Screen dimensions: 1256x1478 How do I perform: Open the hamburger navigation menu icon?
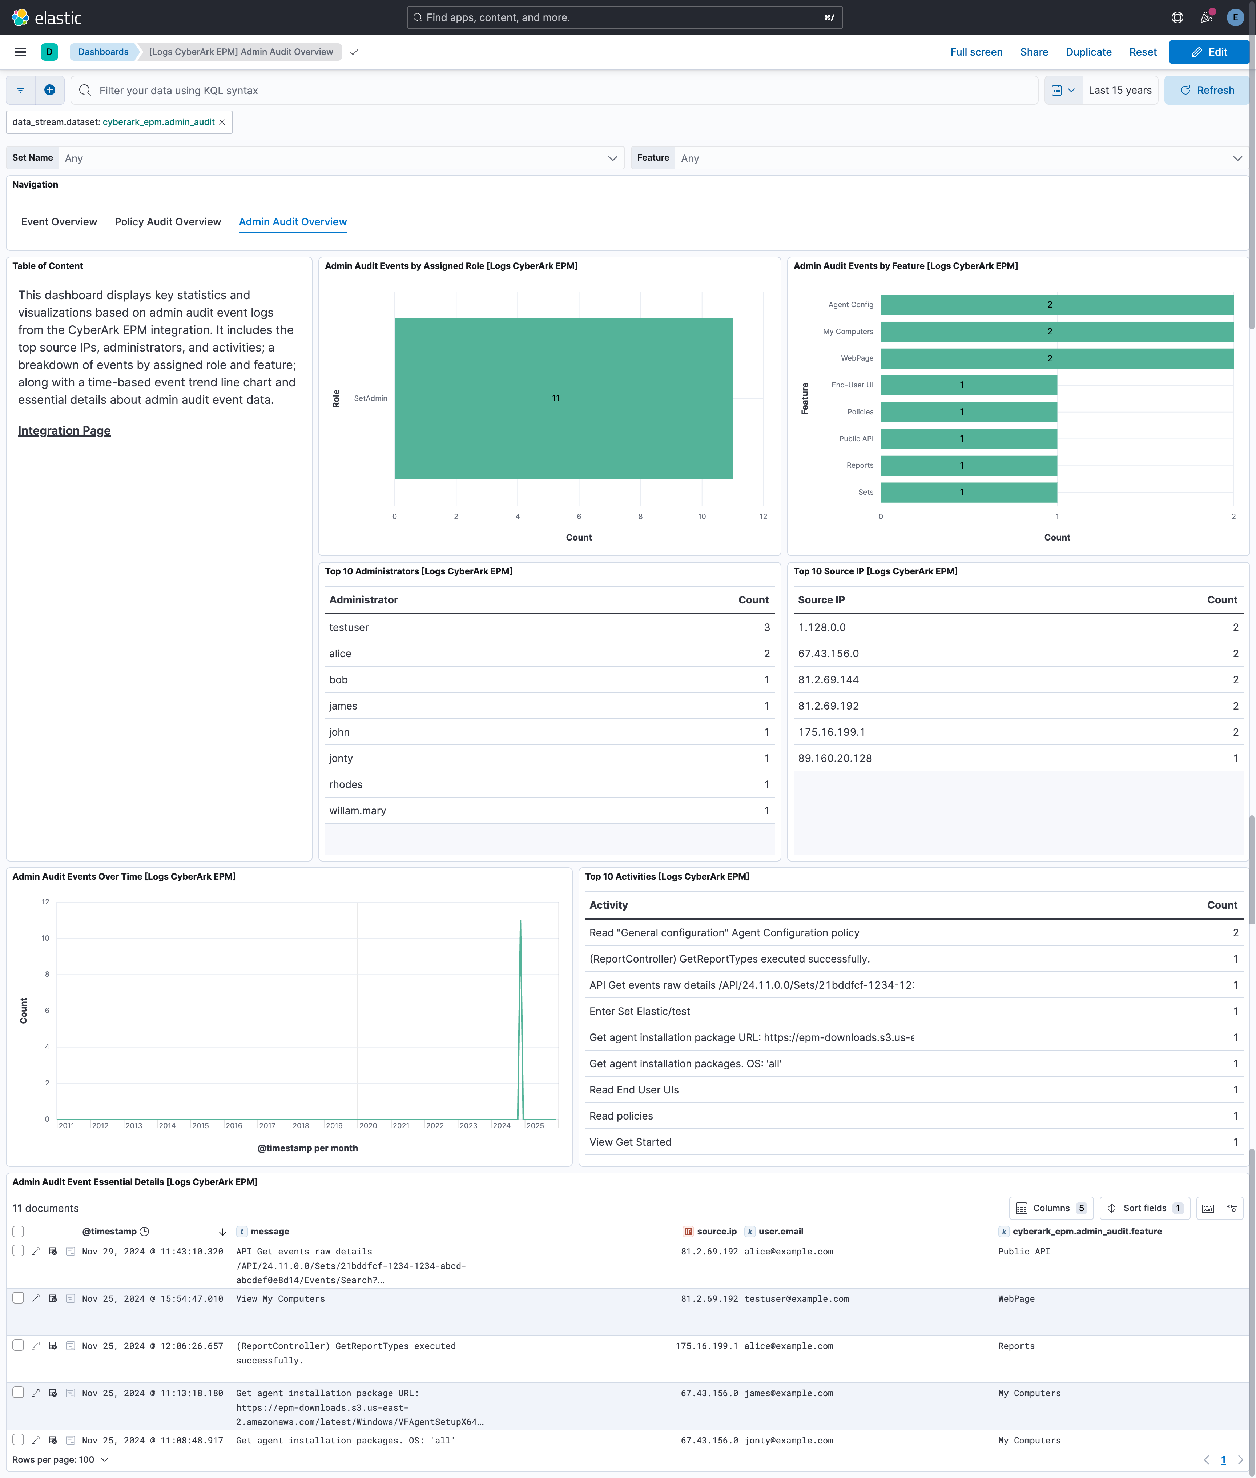(20, 51)
